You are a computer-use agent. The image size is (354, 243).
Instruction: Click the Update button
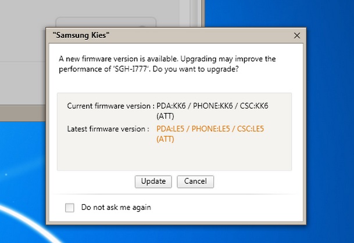coord(153,182)
